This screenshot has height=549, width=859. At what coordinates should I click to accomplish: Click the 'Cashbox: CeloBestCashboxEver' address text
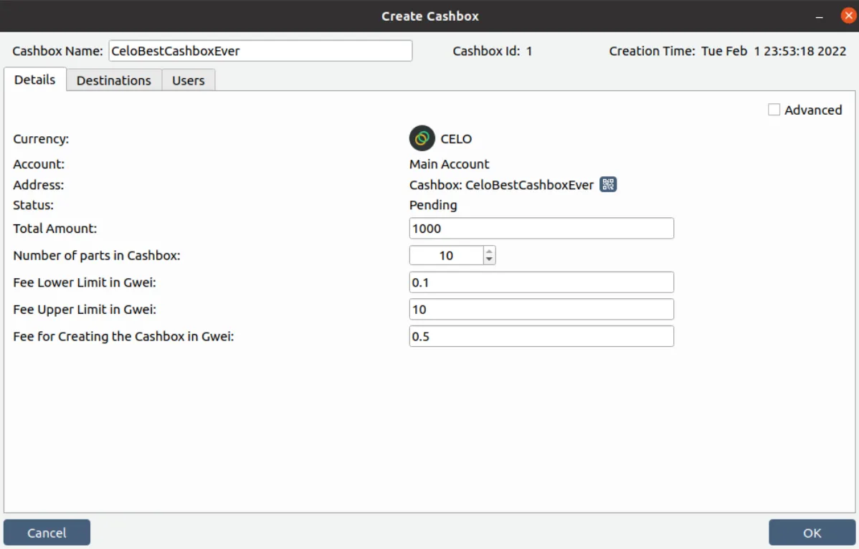[501, 185]
